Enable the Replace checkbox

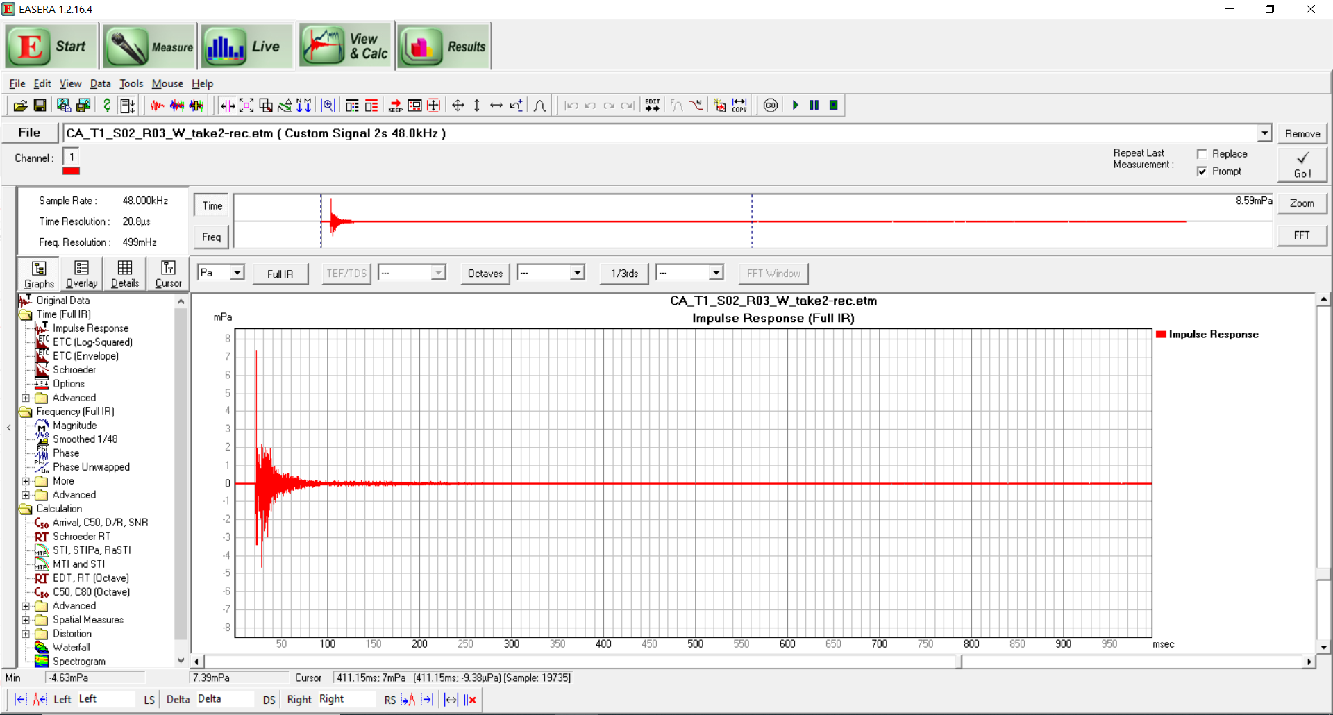pos(1202,154)
